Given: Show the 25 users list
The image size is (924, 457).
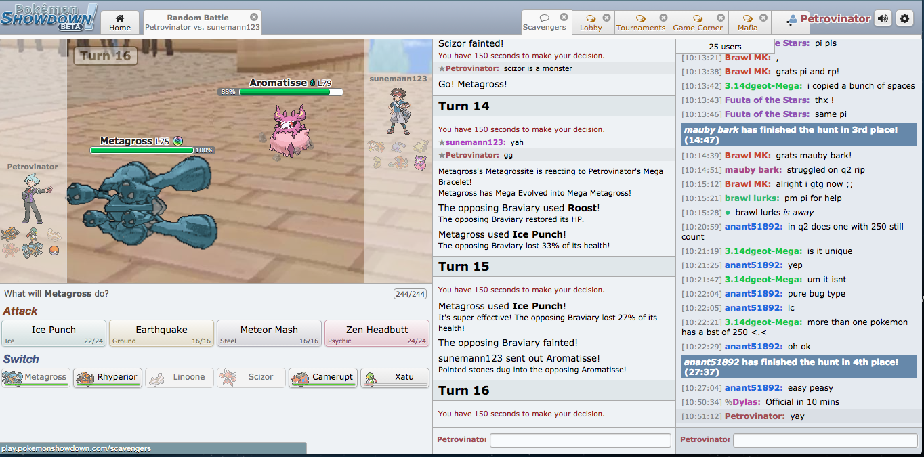Looking at the screenshot, I should tap(725, 47).
